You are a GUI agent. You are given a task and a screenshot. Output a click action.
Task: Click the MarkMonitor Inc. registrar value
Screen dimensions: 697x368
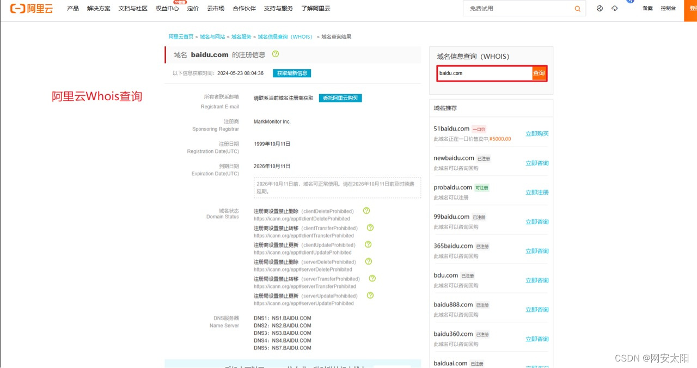coord(272,121)
